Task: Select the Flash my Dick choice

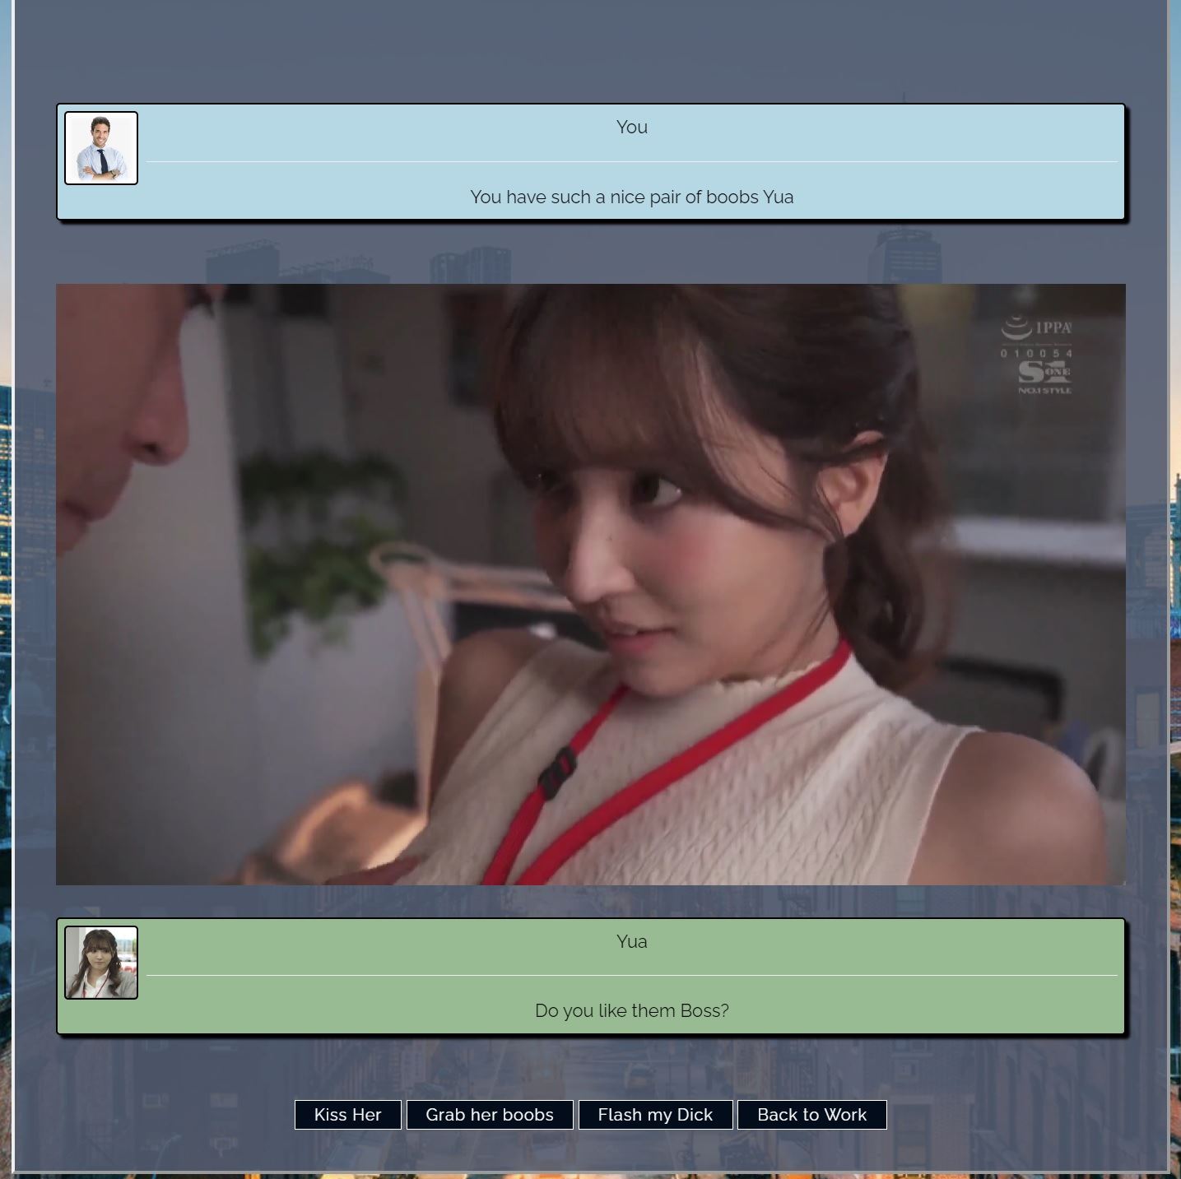Action: coord(655,1115)
